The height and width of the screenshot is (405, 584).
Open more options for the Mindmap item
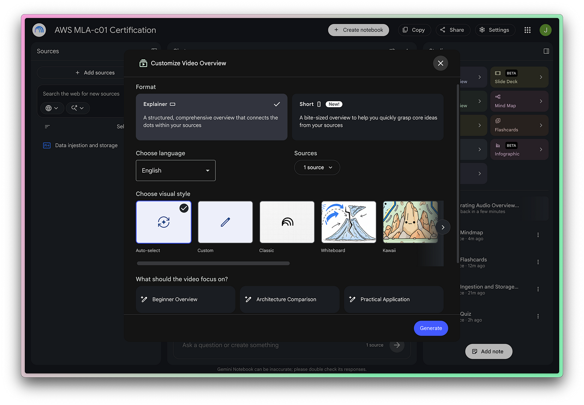[x=538, y=235]
